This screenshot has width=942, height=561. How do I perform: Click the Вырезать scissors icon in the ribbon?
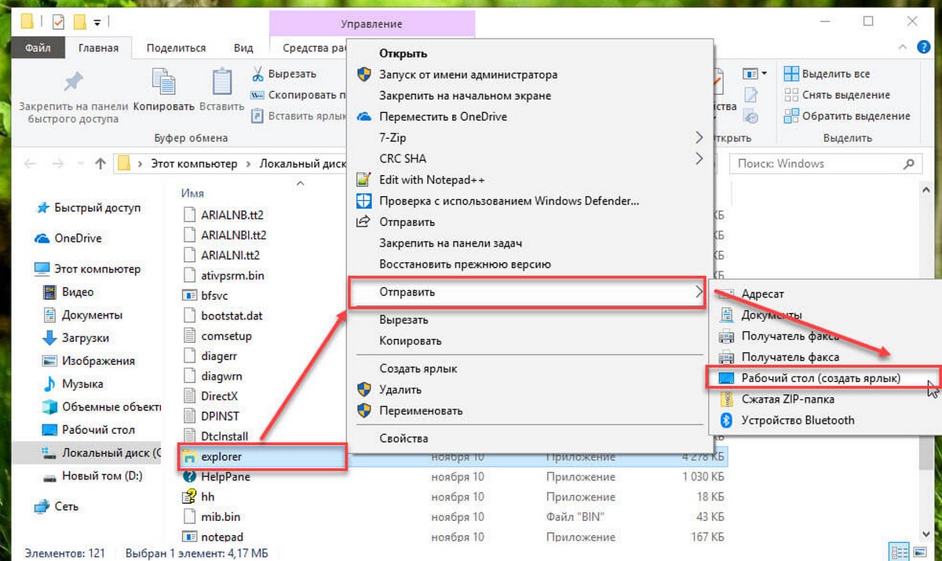pyautogui.click(x=257, y=74)
